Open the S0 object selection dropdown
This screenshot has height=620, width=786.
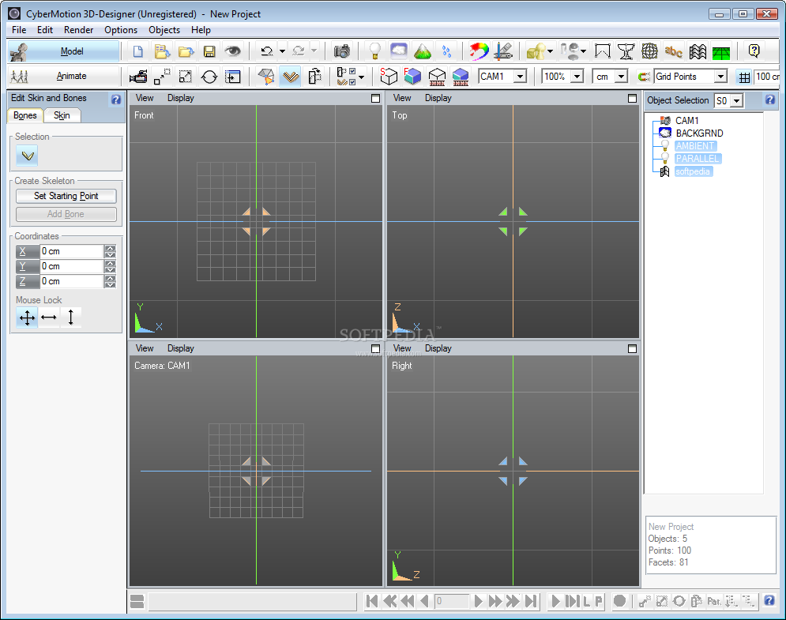736,101
